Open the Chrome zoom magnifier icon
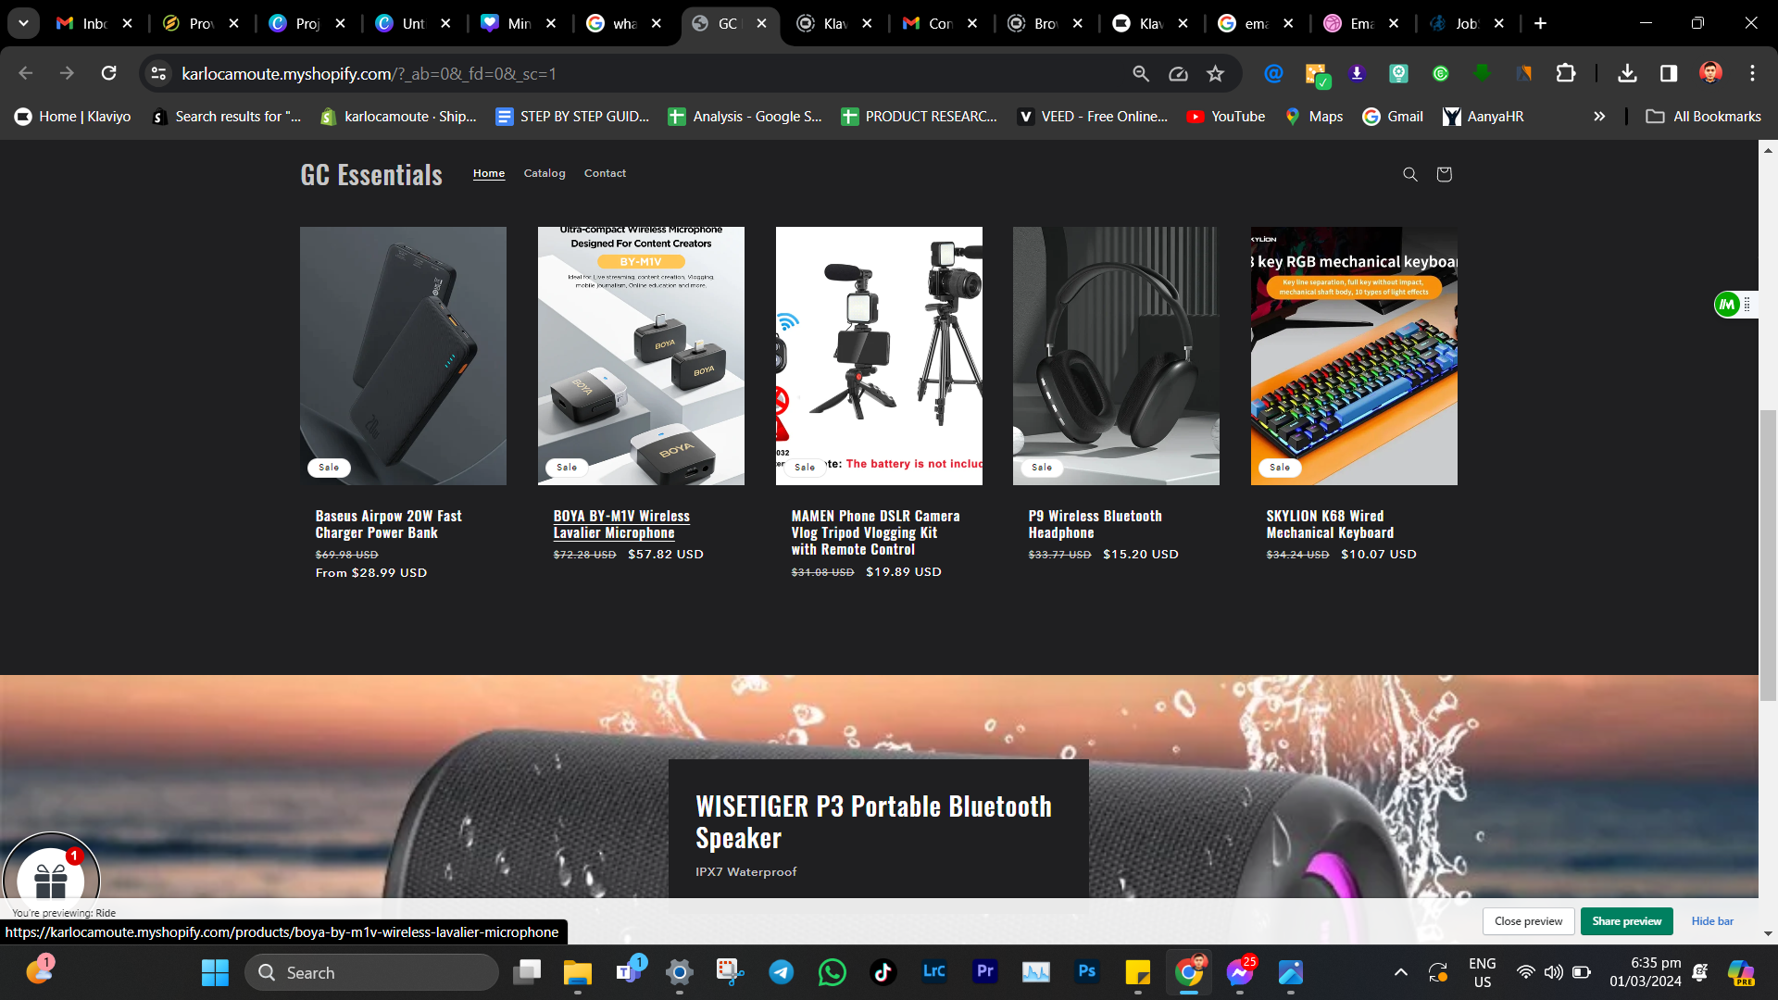The height and width of the screenshot is (1000, 1778). coord(1141,73)
